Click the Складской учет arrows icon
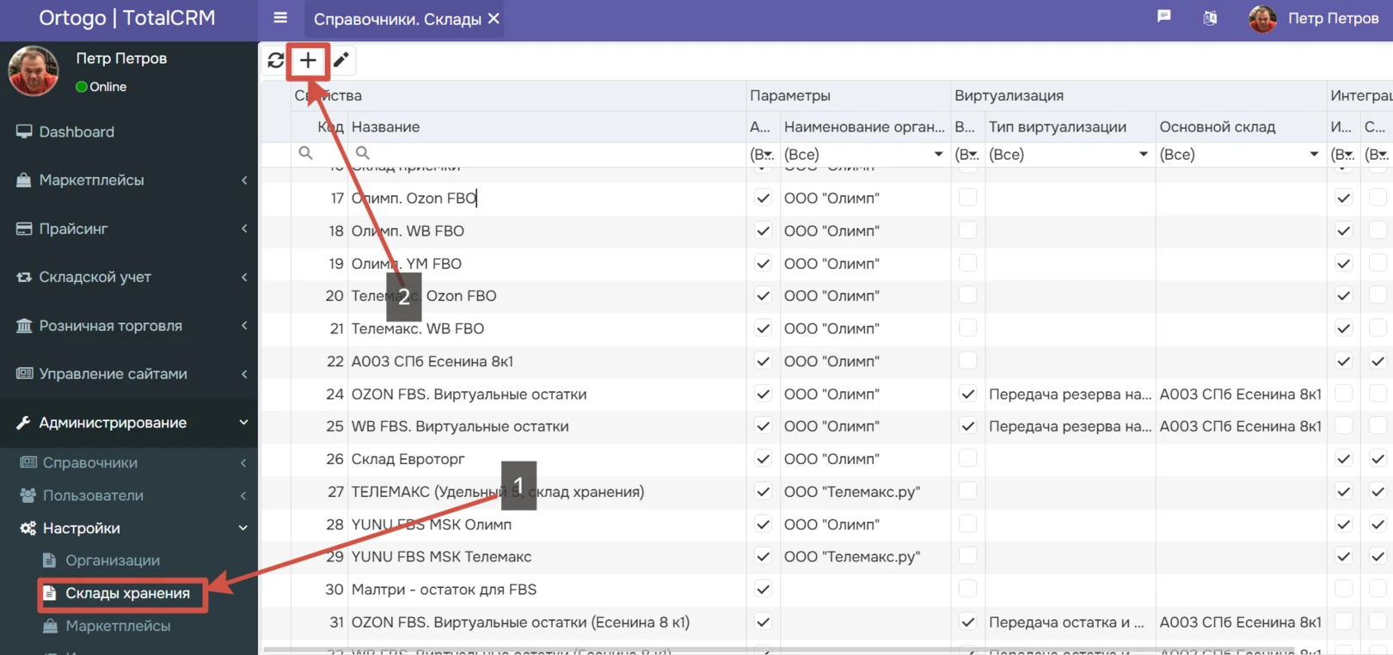 pyautogui.click(x=24, y=277)
